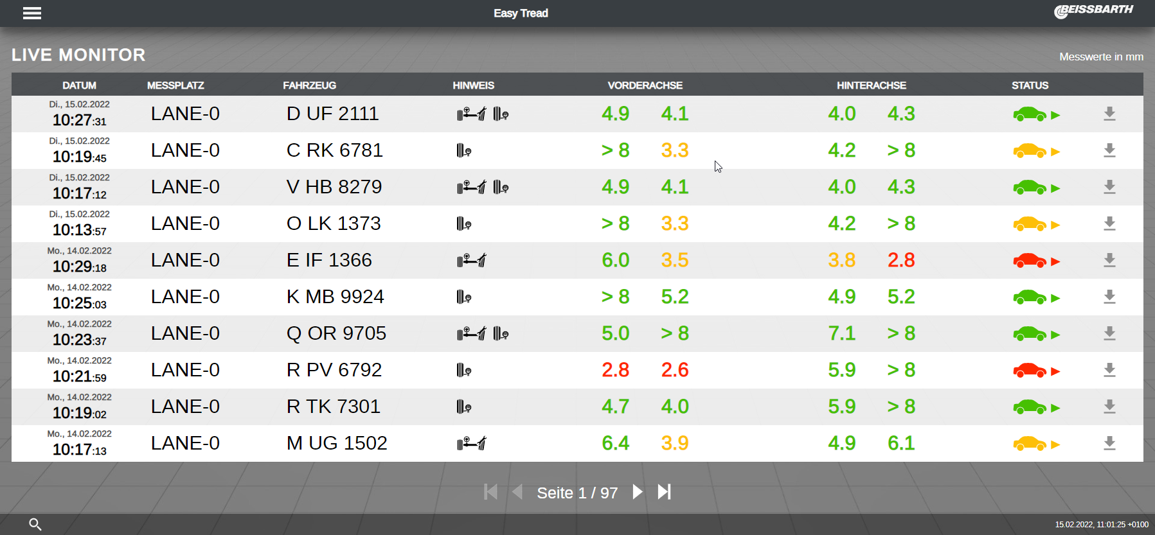Click the Beissbarth logo
Viewport: 1155px width, 535px height.
tap(1093, 11)
